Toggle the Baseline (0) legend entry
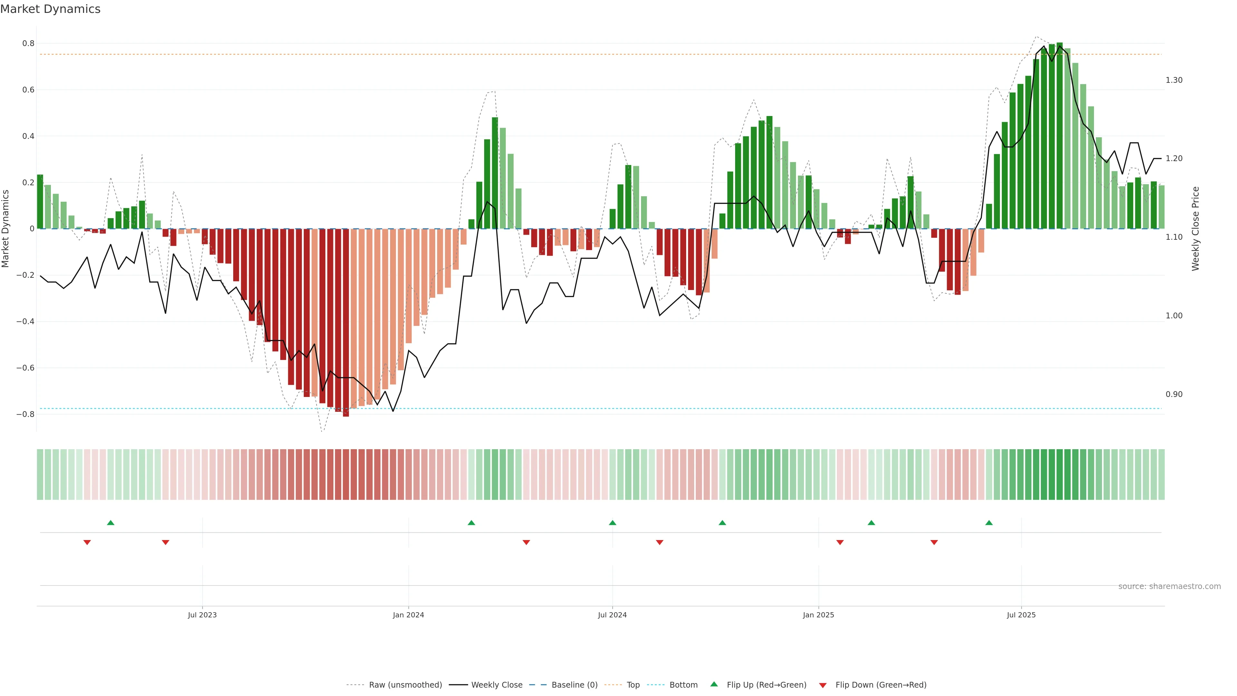 [574, 685]
